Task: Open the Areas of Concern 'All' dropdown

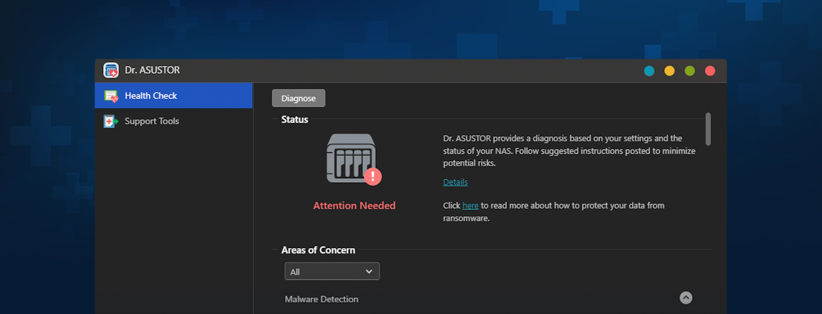Action: [x=332, y=271]
